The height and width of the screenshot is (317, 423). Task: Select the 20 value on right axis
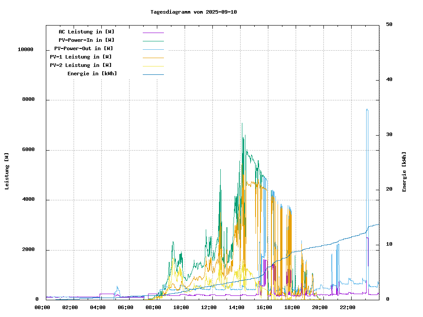[389, 189]
